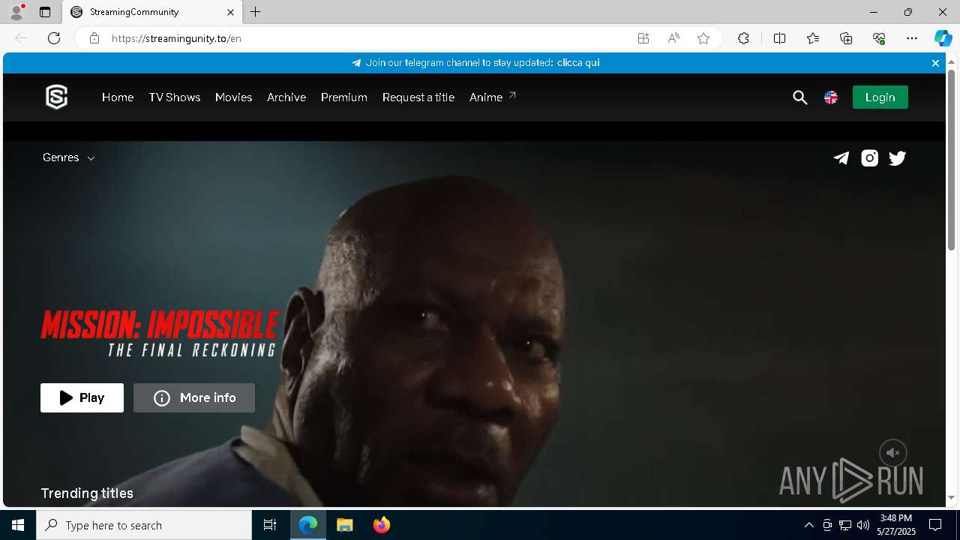Toggle Edge split screen view

click(x=779, y=38)
